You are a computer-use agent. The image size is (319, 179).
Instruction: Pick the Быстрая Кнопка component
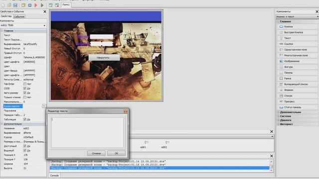[x=298, y=32]
